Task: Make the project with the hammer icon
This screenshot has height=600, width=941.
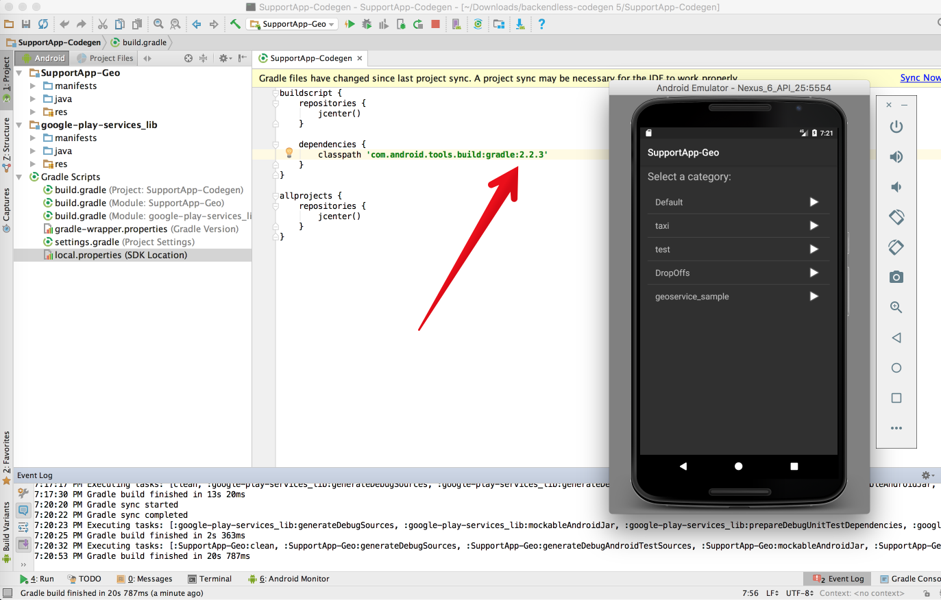Action: coord(235,24)
